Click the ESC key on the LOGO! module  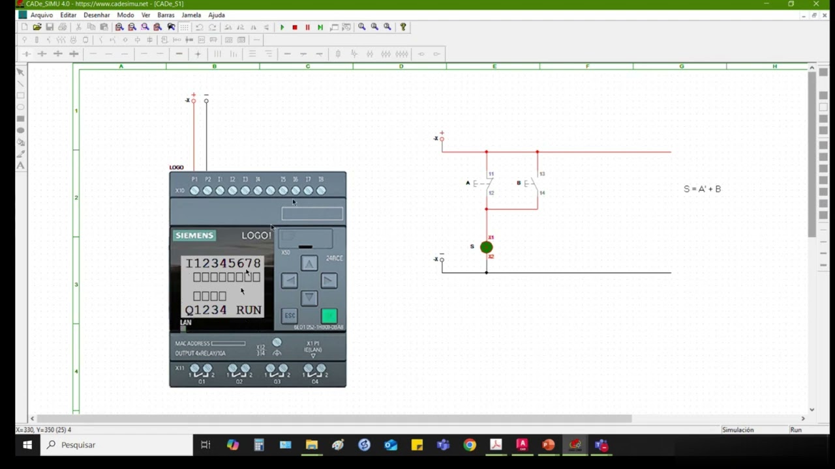coord(290,316)
